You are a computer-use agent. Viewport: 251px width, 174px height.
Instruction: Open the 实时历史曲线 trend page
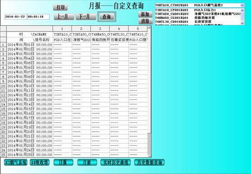[x=115, y=162]
